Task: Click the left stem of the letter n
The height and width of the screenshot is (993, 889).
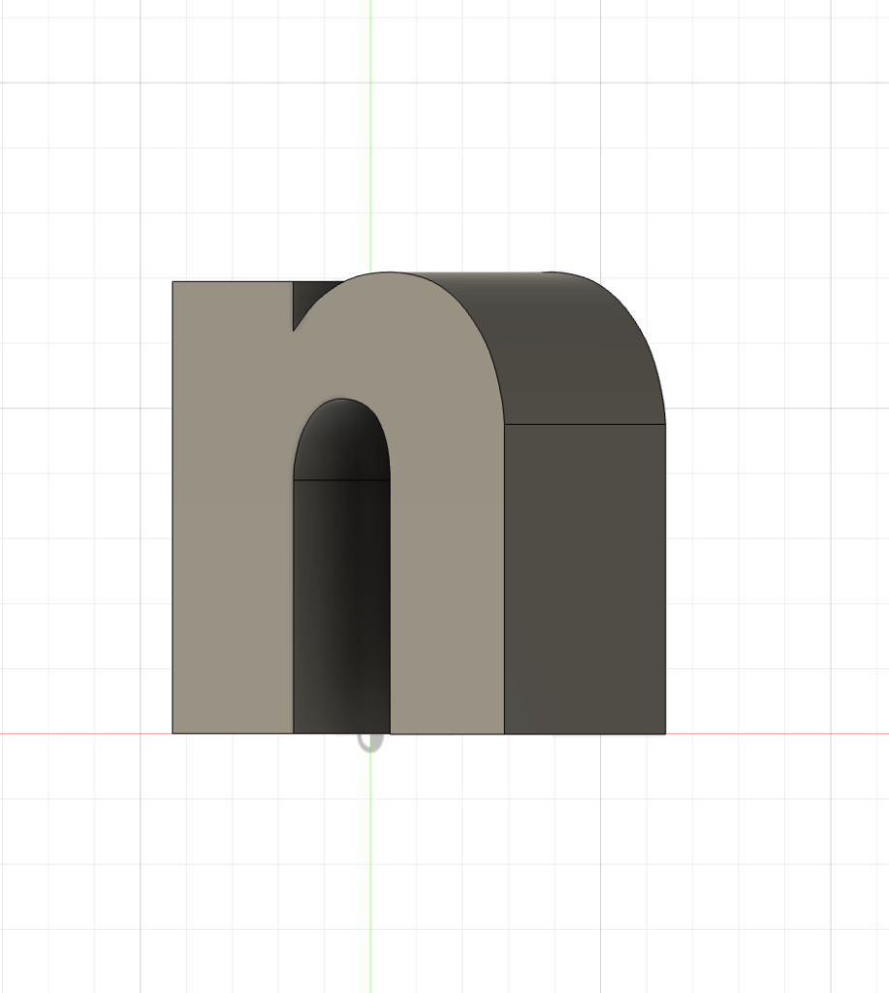Action: [228, 533]
